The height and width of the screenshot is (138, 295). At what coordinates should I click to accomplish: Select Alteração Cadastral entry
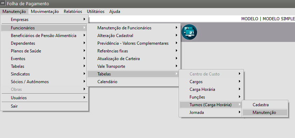pyautogui.click(x=133, y=36)
